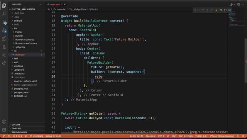Open pubspec.lock in the explorer
This screenshot has height=139, width=247.
coord(27,89)
